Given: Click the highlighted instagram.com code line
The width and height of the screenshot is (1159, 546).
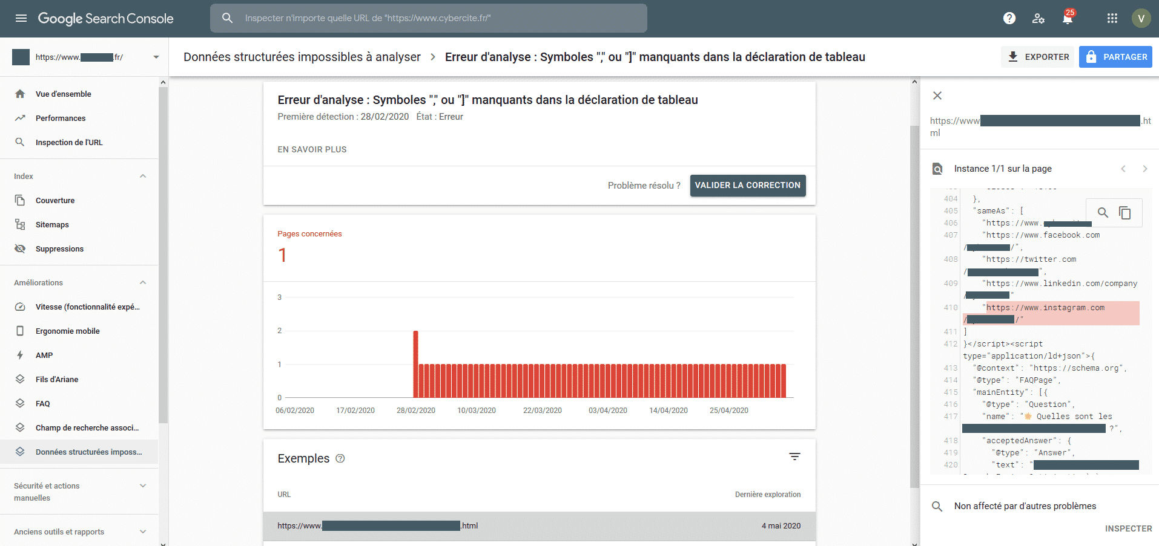Looking at the screenshot, I should [1051, 313].
